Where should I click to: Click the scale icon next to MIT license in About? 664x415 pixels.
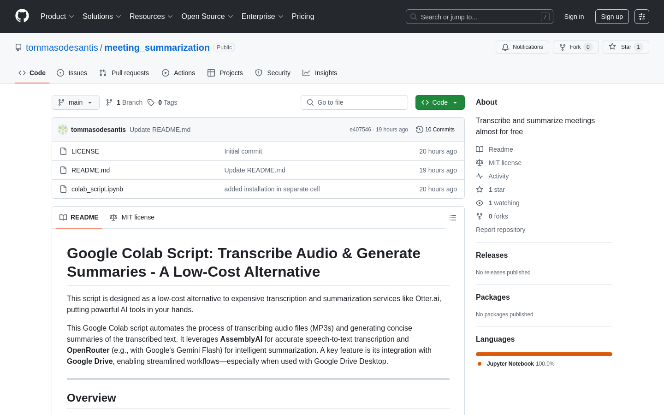click(x=480, y=163)
